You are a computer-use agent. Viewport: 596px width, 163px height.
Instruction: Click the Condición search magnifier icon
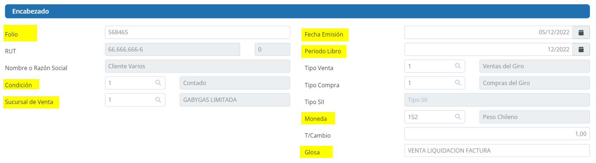[158, 83]
